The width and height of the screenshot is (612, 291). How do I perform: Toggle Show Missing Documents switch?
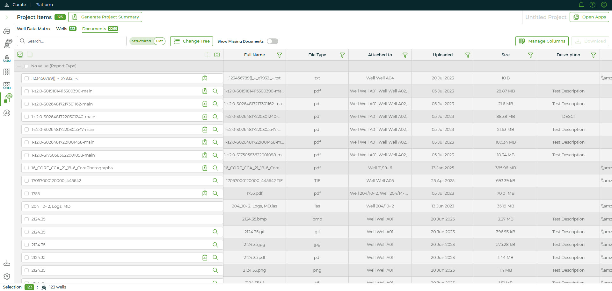tap(273, 41)
